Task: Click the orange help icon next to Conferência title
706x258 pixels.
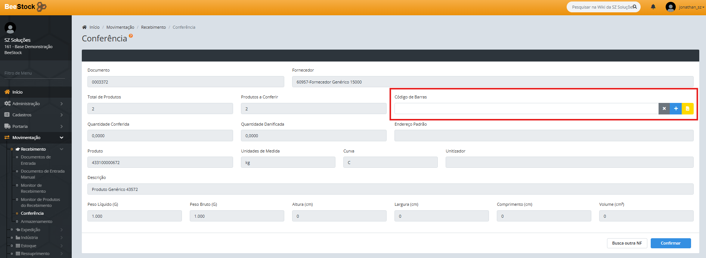Action: pos(131,36)
